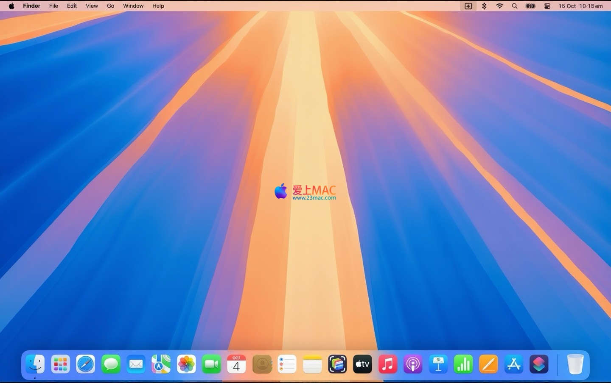Open the Apple TV app
611x383 pixels.
[362, 364]
